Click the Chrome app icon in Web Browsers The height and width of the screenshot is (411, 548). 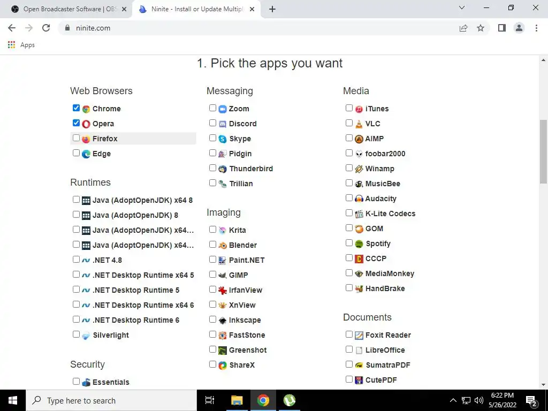click(x=86, y=109)
